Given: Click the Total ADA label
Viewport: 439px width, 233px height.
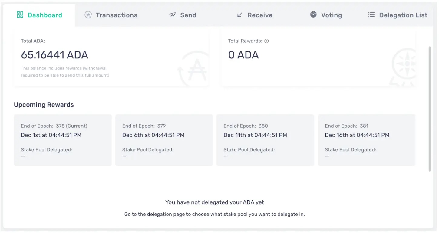Looking at the screenshot, I should click(33, 41).
